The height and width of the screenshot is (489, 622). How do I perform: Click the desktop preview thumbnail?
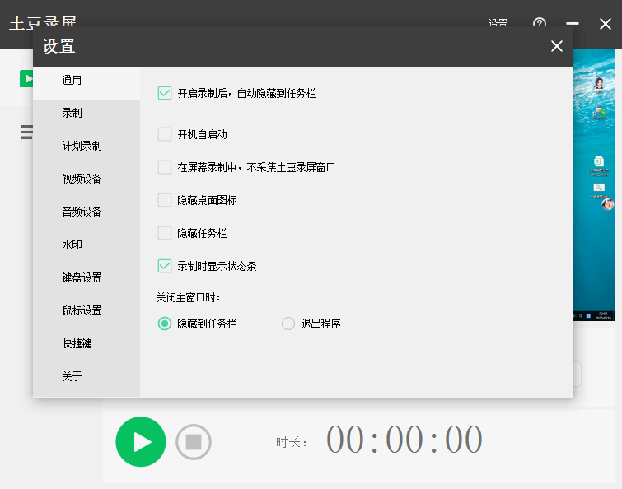pos(594,184)
